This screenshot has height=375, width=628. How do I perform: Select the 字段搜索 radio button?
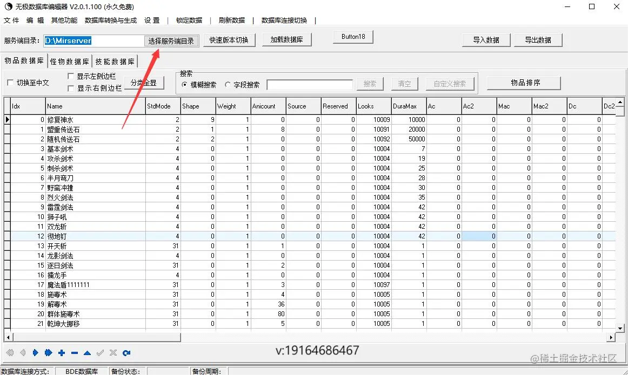coord(228,85)
